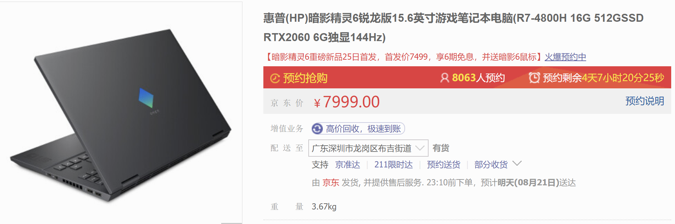Click the 京东 seller link in shipping info
675x224 pixels.
(331, 183)
